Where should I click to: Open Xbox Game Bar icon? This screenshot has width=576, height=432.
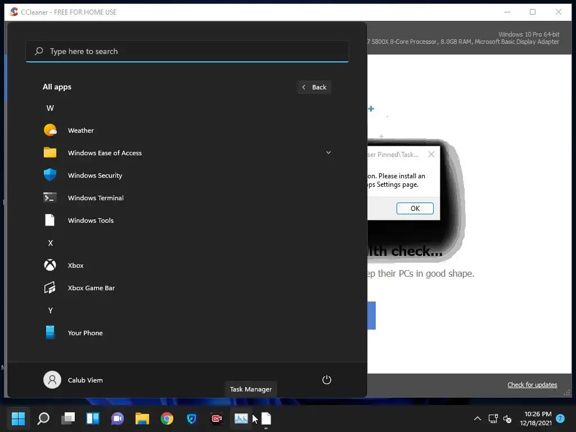[x=50, y=287]
